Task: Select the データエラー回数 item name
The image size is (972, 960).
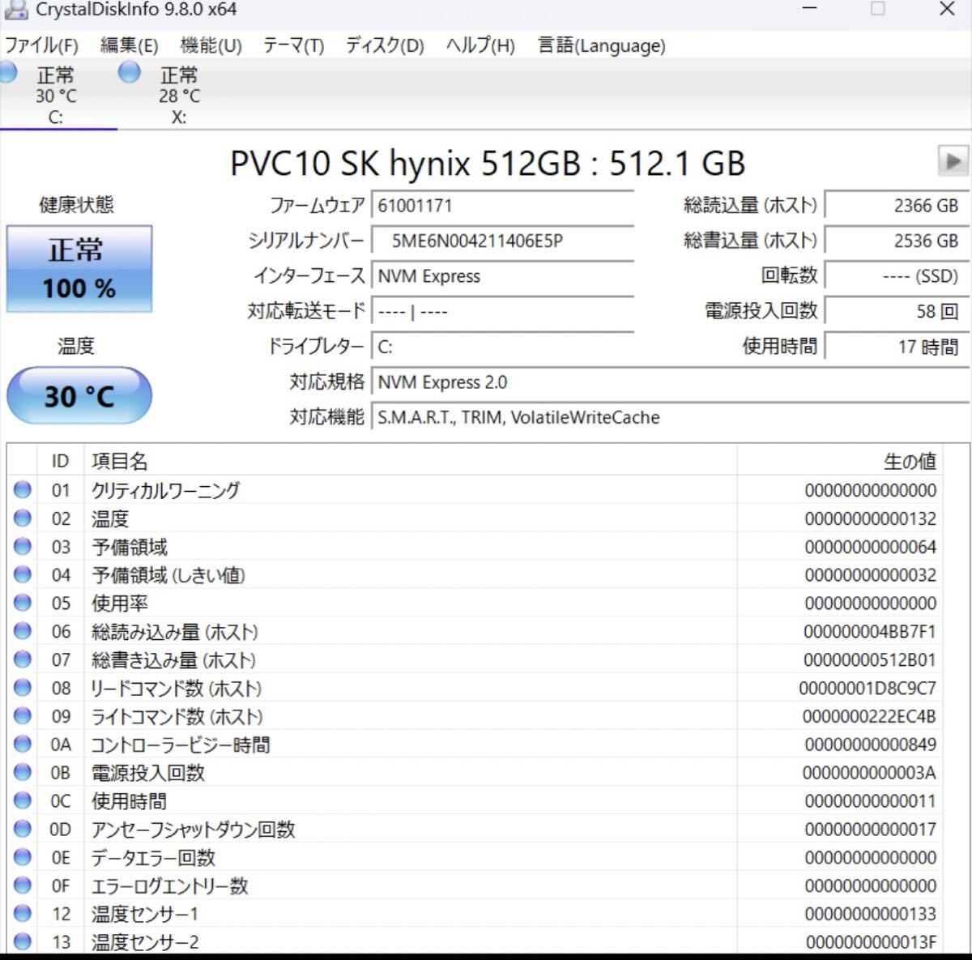Action: (153, 858)
